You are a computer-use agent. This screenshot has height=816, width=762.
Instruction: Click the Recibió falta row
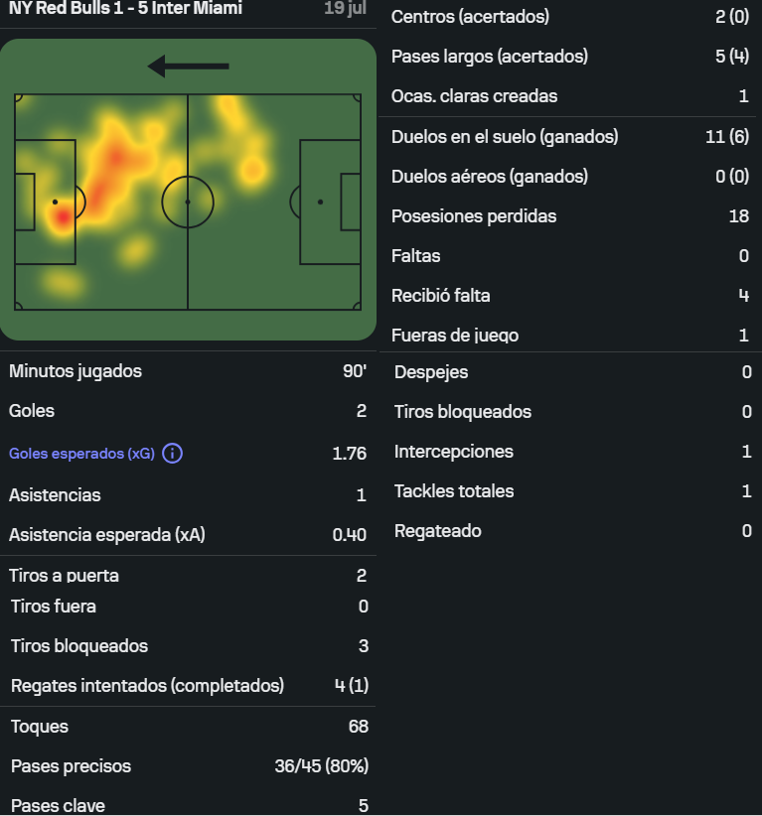click(x=570, y=296)
